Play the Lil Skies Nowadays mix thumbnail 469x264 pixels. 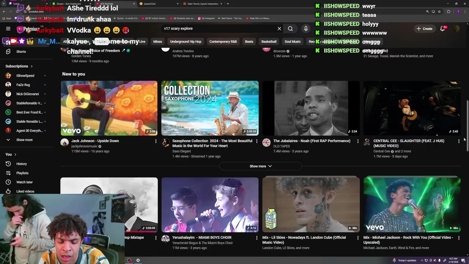pyautogui.click(x=311, y=205)
